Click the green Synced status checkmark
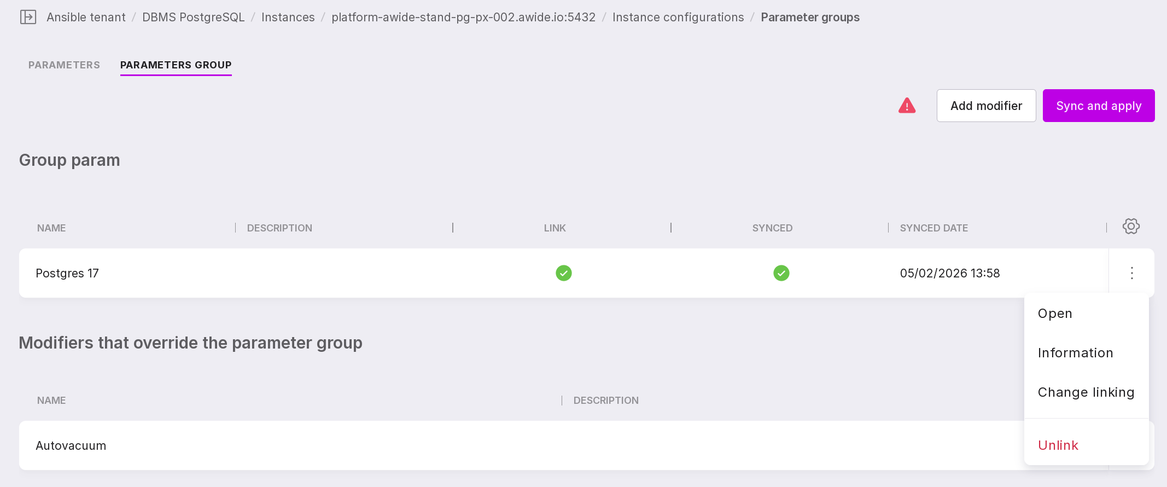This screenshot has width=1167, height=487. [x=781, y=273]
